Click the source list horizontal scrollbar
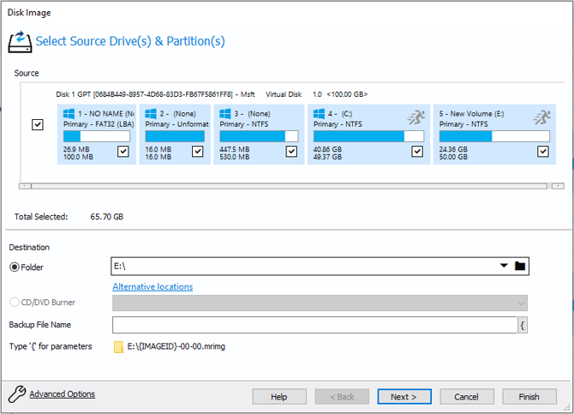This screenshot has width=574, height=414. pyautogui.click(x=289, y=185)
